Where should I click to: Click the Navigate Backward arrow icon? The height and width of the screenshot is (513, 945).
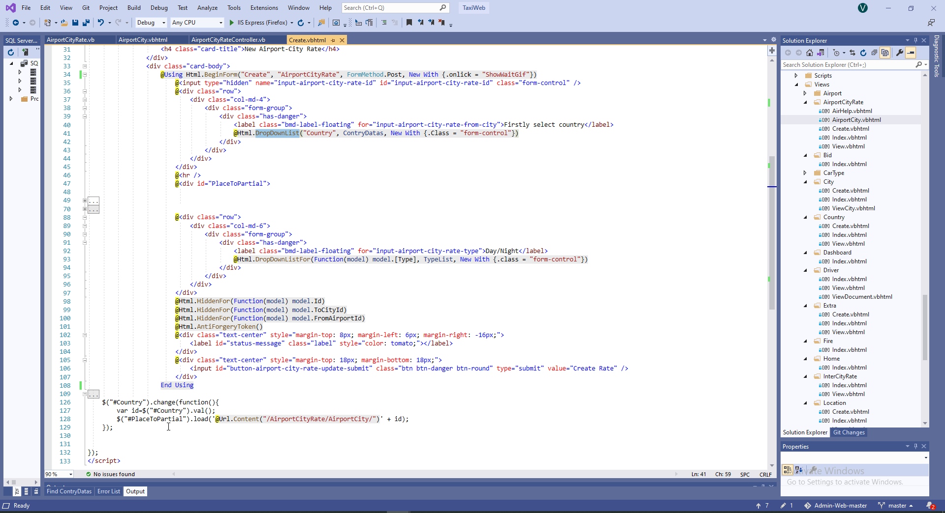coord(16,23)
